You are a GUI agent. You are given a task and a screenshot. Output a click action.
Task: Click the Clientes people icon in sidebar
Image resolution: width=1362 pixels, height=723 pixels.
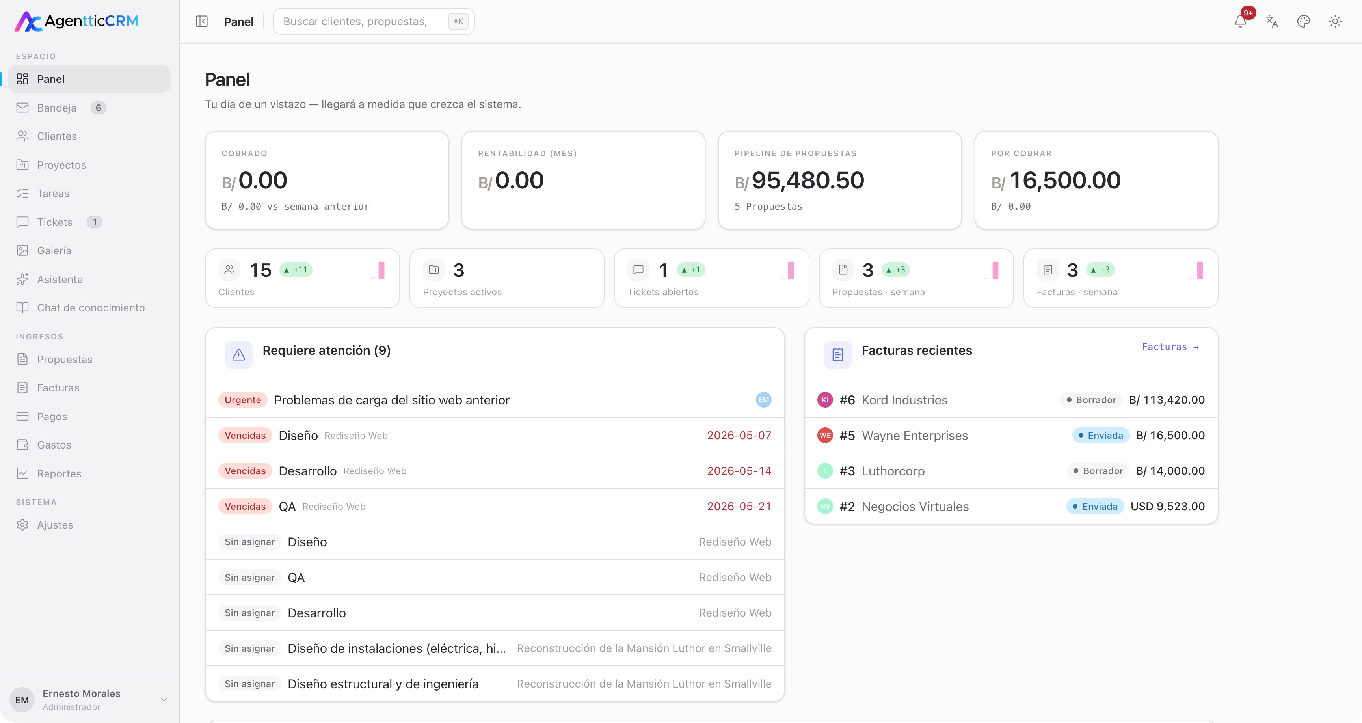coord(22,136)
